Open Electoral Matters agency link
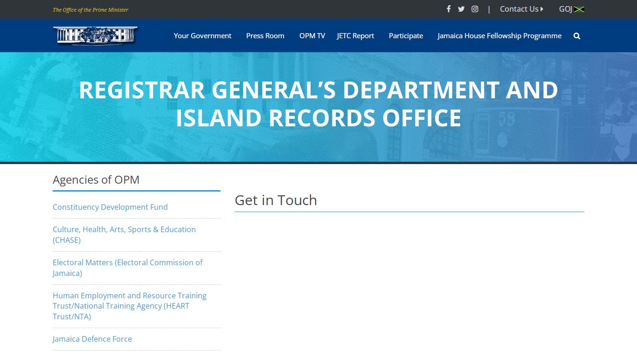 (x=127, y=268)
